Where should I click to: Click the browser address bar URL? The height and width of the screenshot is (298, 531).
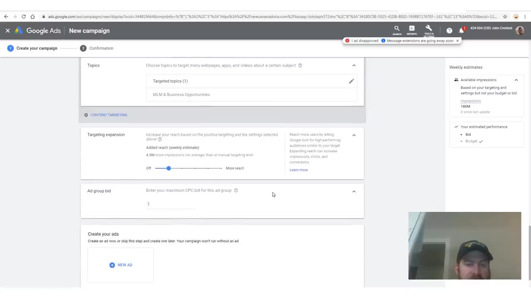(272, 17)
